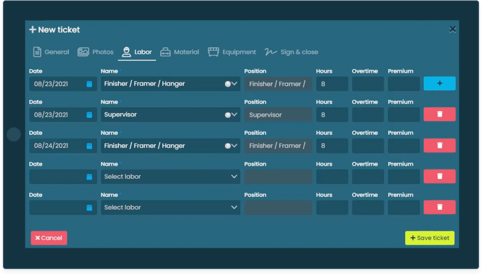Close the New ticket dialog with X
This screenshot has height=275, width=482.
[453, 29]
